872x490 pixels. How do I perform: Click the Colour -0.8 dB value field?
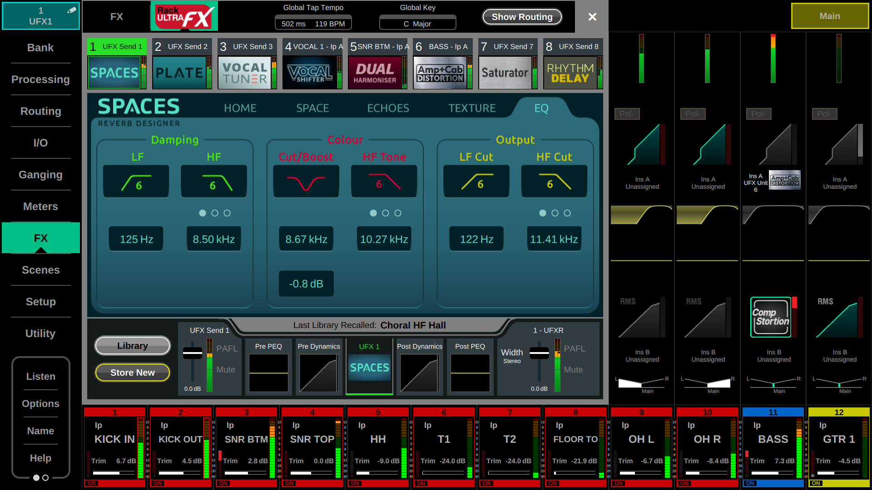[306, 284]
